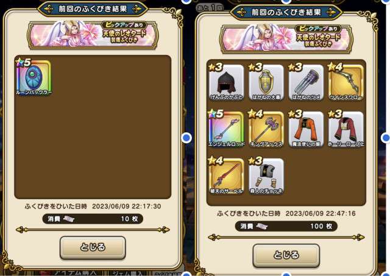Select the ルーンバックラー five-star shield icon
Screen dimensions: 390x276
34,77
